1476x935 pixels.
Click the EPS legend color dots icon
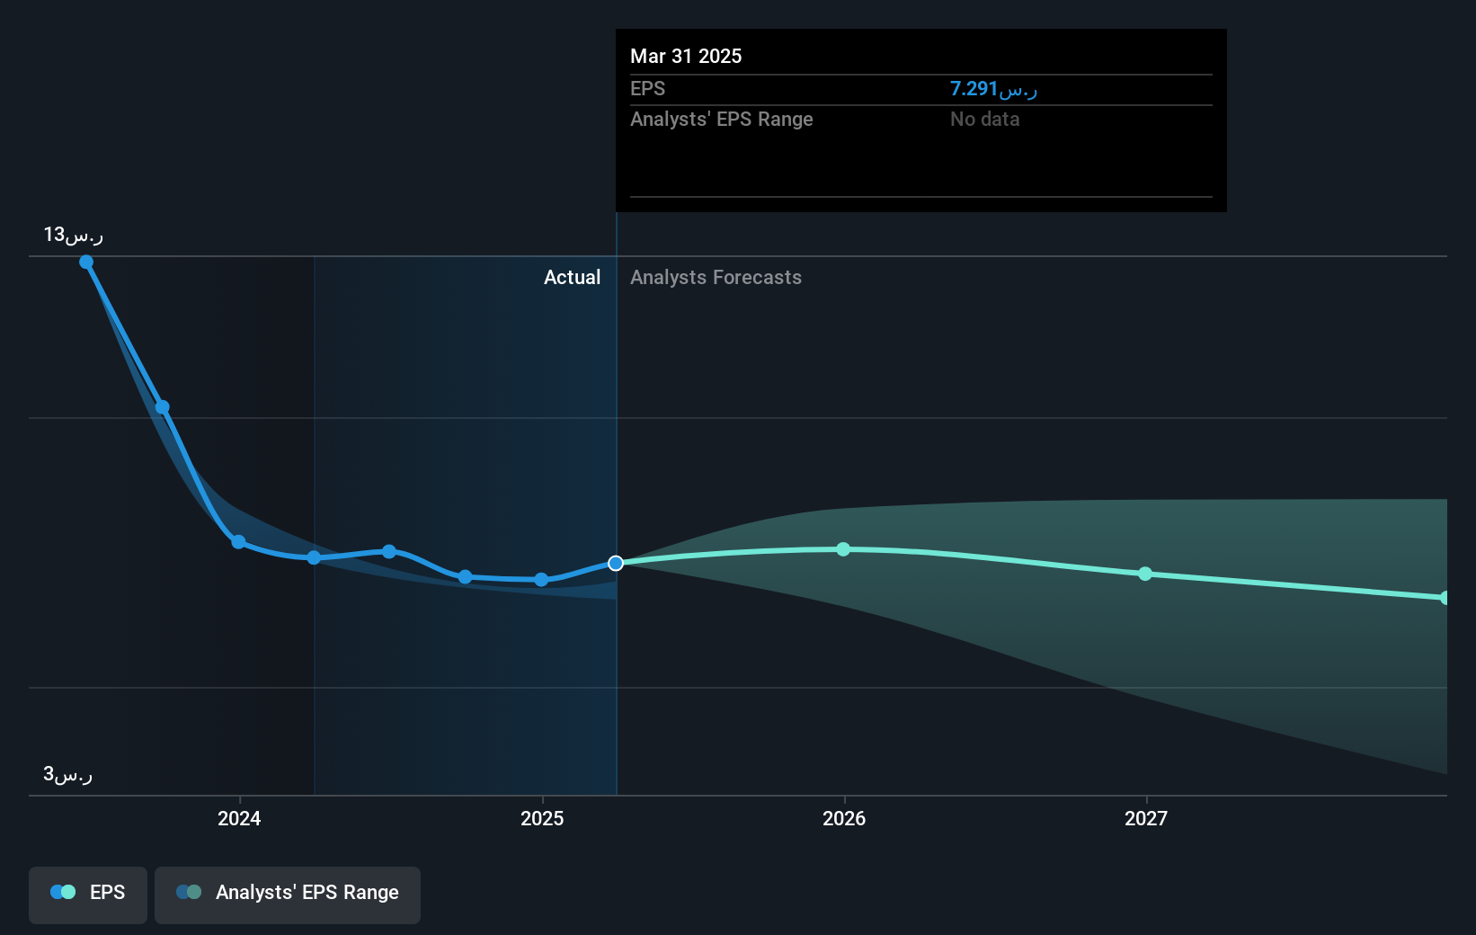[x=63, y=893]
